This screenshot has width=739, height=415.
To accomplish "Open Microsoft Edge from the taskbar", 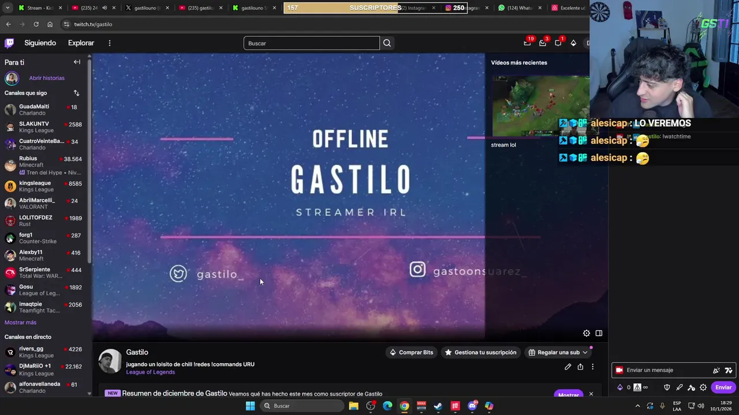I will (x=387, y=406).
